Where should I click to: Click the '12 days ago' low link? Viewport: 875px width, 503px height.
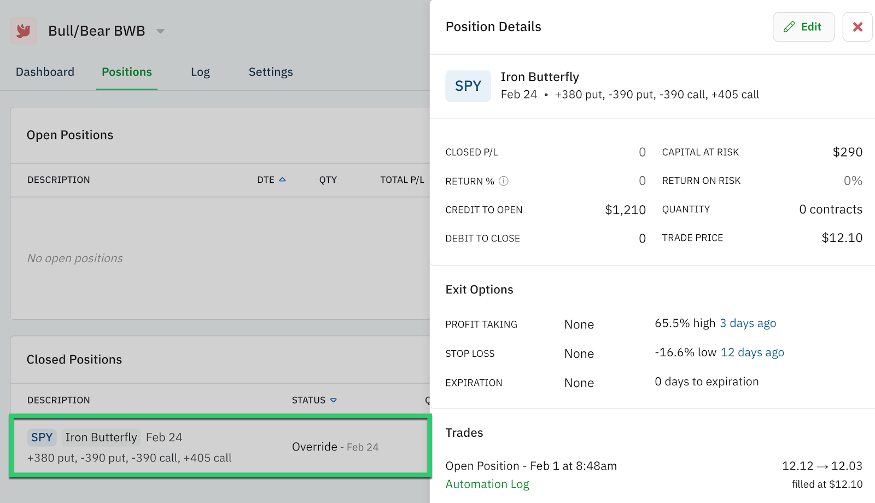752,352
